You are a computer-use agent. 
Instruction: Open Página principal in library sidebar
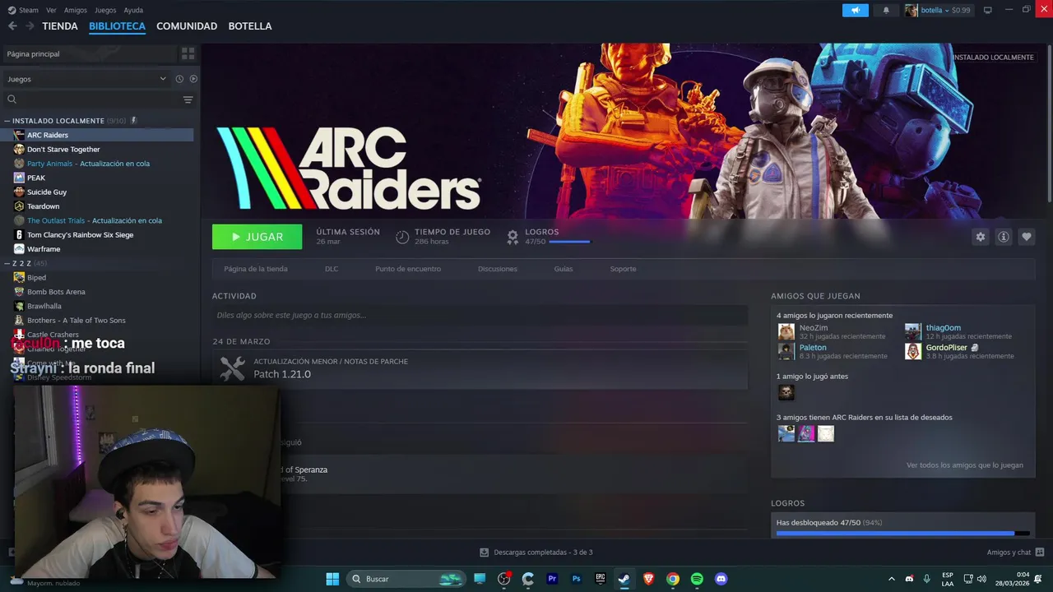(x=90, y=53)
